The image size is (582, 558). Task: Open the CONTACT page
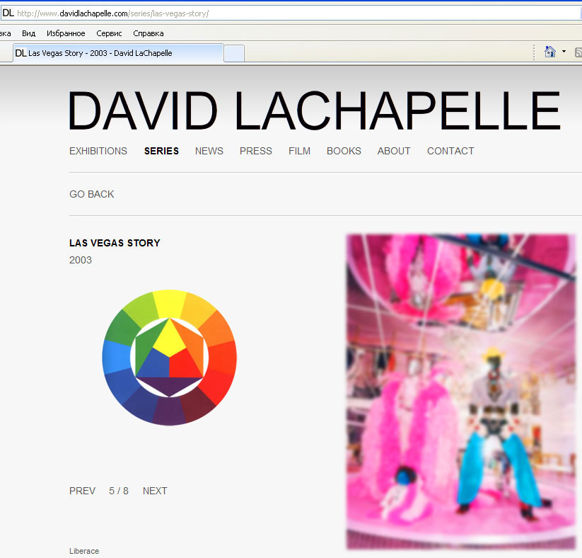450,151
